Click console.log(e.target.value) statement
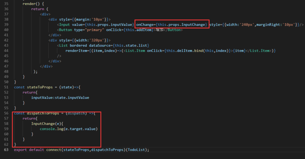Image resolution: width=305 pixels, height=159 pixels. point(69,129)
